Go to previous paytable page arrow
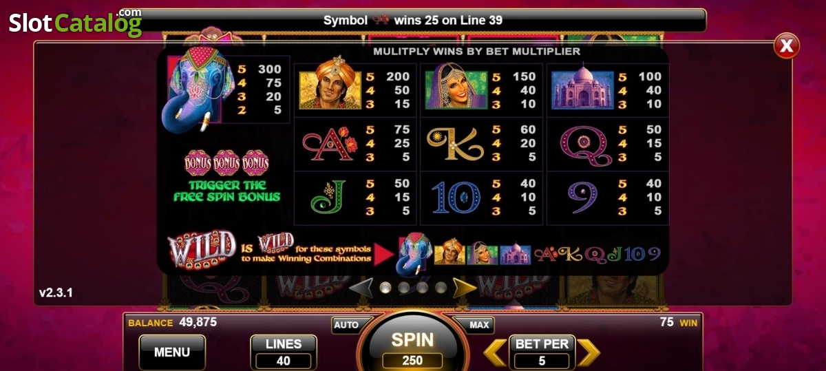This screenshot has height=371, width=826. coord(361,287)
